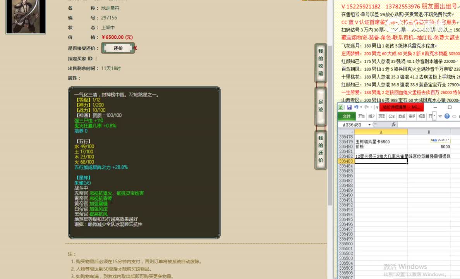Screen dimensions: 460x279
Task: Expand more ribbon tabs with the arrow
Action: coord(434,116)
